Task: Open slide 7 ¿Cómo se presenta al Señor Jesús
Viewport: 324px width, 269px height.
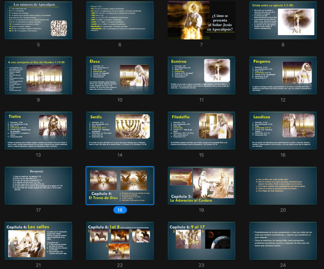Action: [x=201, y=20]
